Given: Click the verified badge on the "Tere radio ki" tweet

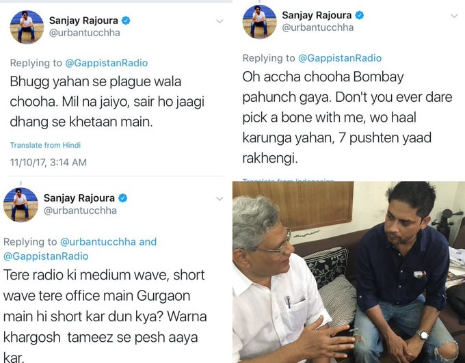Looking at the screenshot, I should point(123,198).
